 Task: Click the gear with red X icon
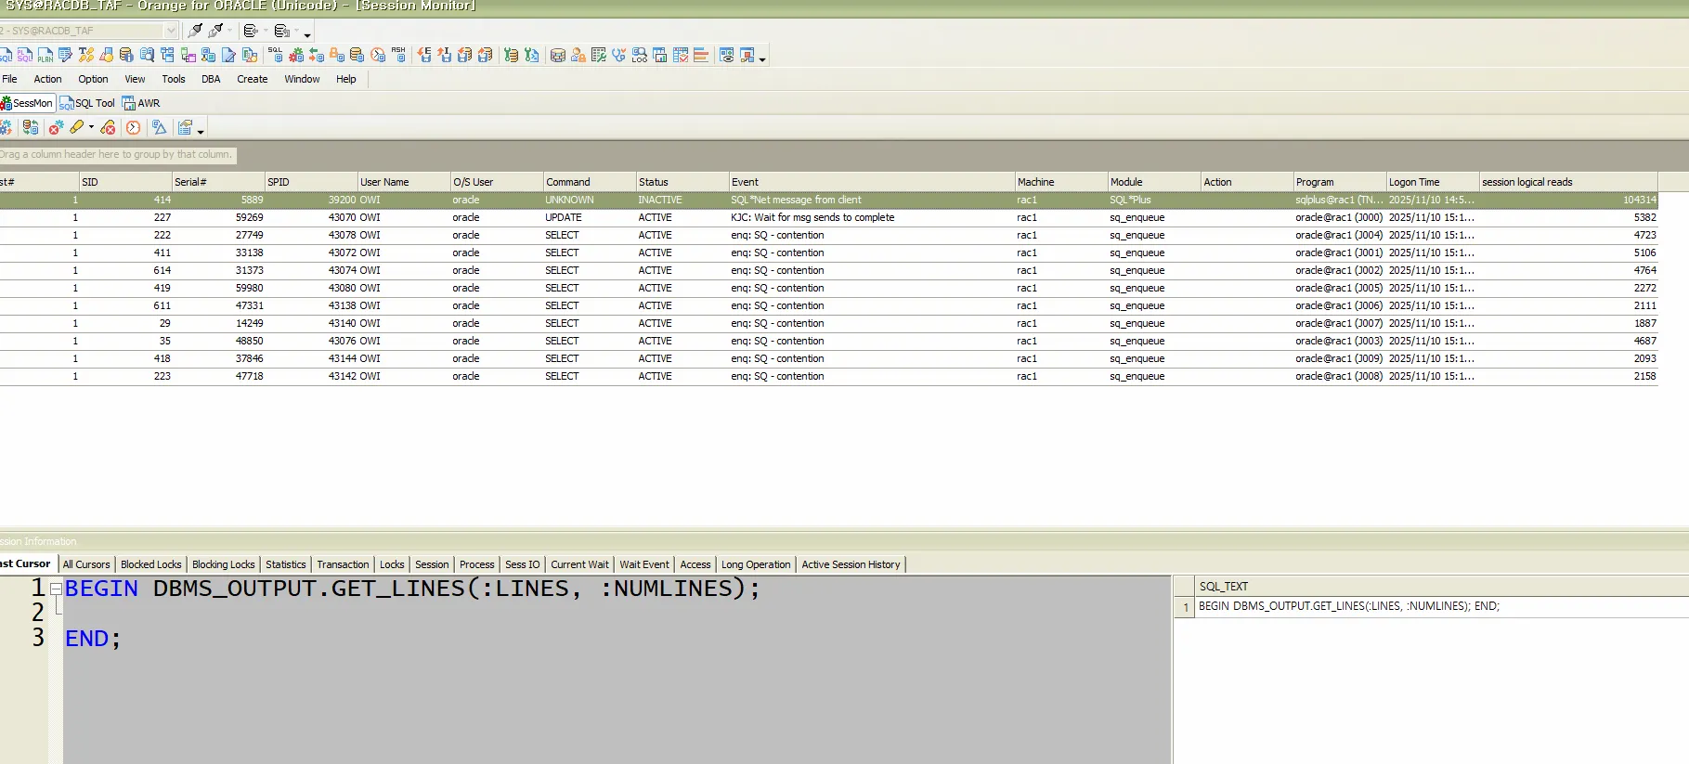pos(56,127)
